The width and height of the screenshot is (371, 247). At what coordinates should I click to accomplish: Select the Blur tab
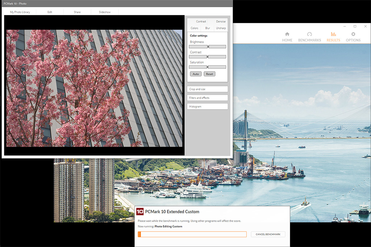(x=208, y=28)
